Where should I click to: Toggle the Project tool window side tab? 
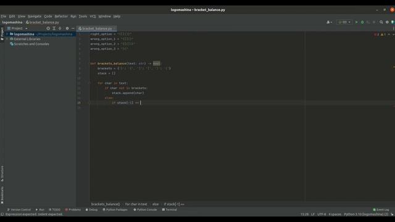(2, 34)
